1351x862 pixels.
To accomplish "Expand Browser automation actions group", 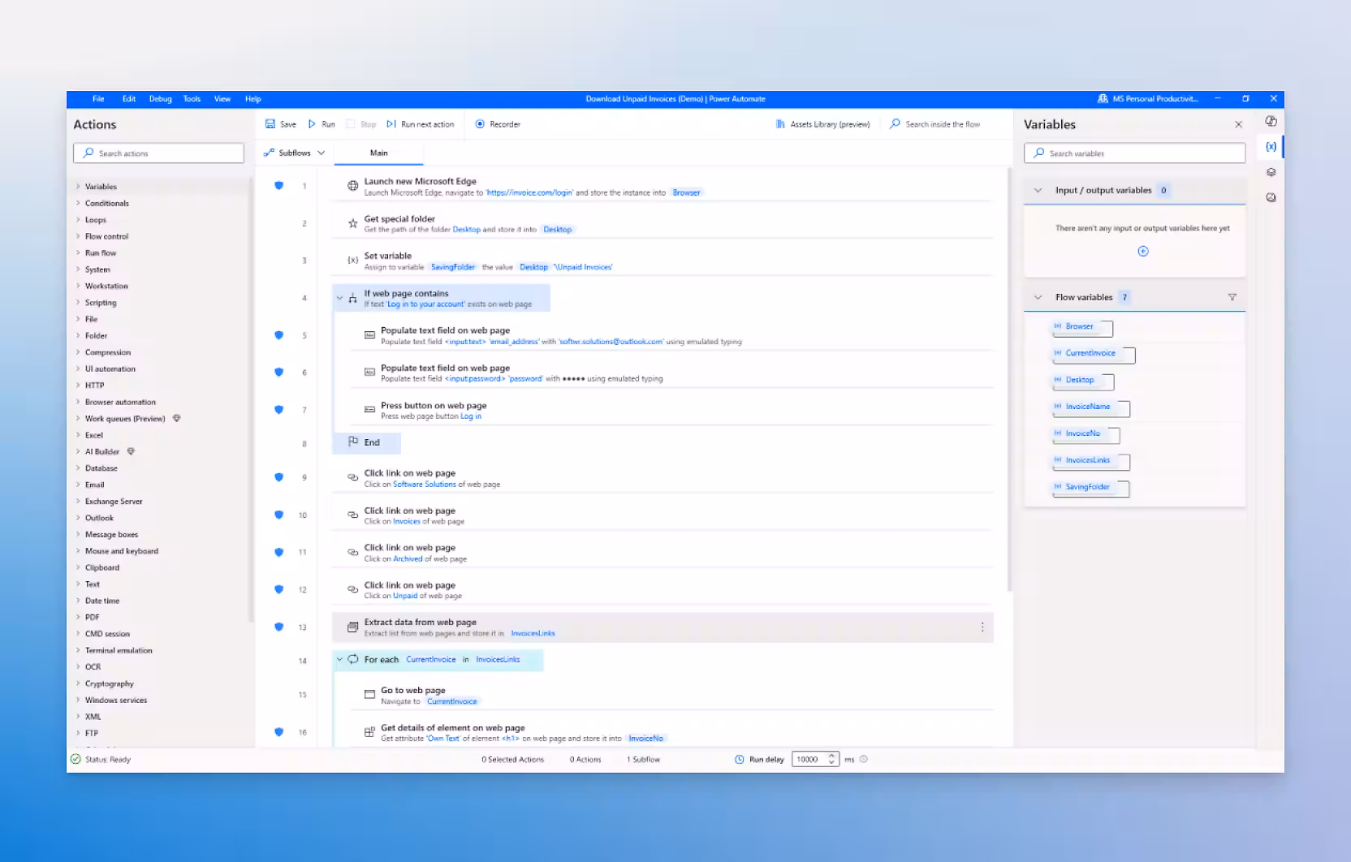I will [x=79, y=402].
